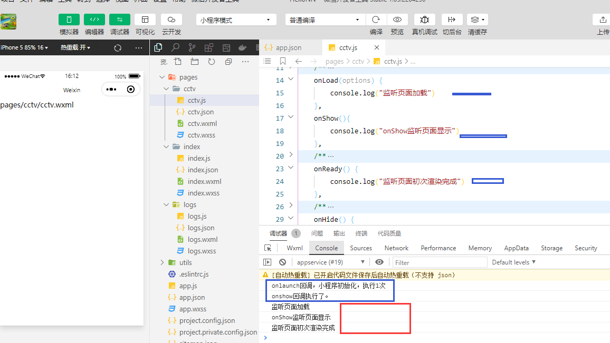Toggle the editor panel button
This screenshot has height=343, width=610.
[94, 20]
